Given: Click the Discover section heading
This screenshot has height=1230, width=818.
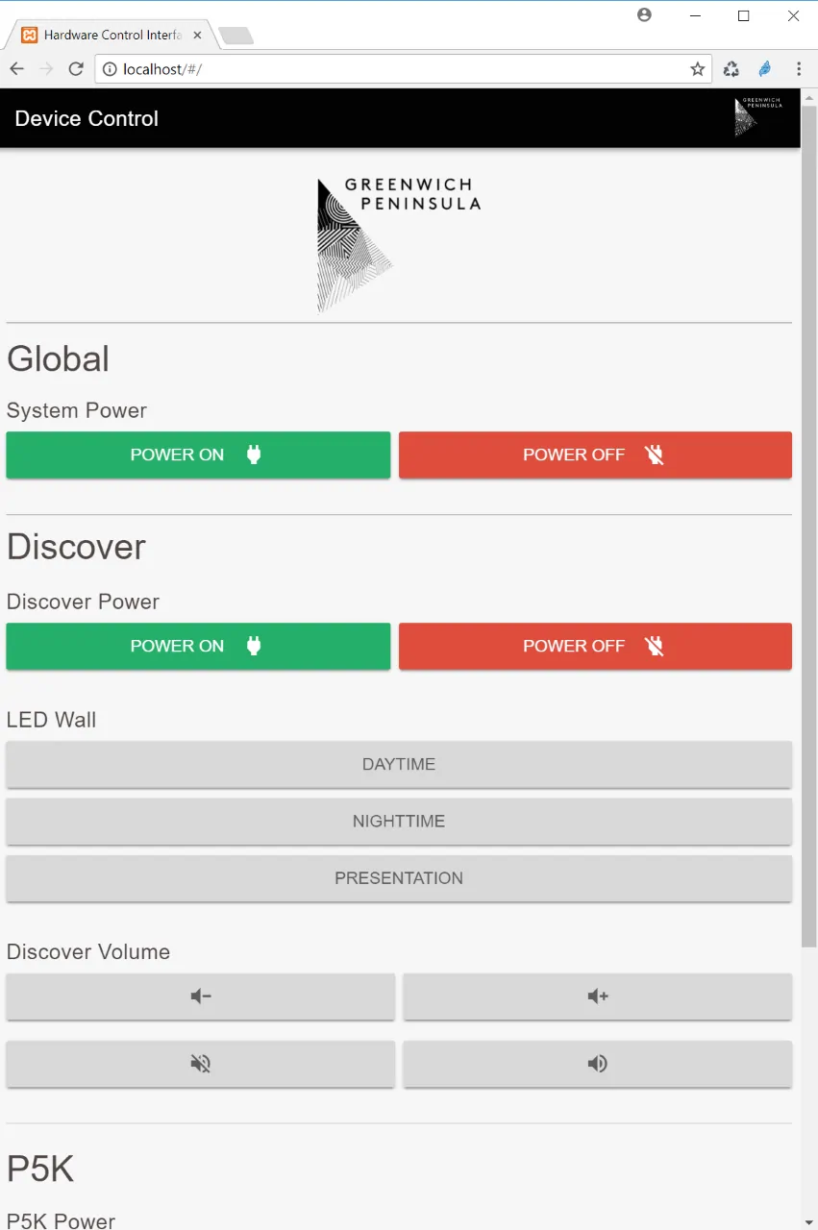Looking at the screenshot, I should (x=76, y=546).
